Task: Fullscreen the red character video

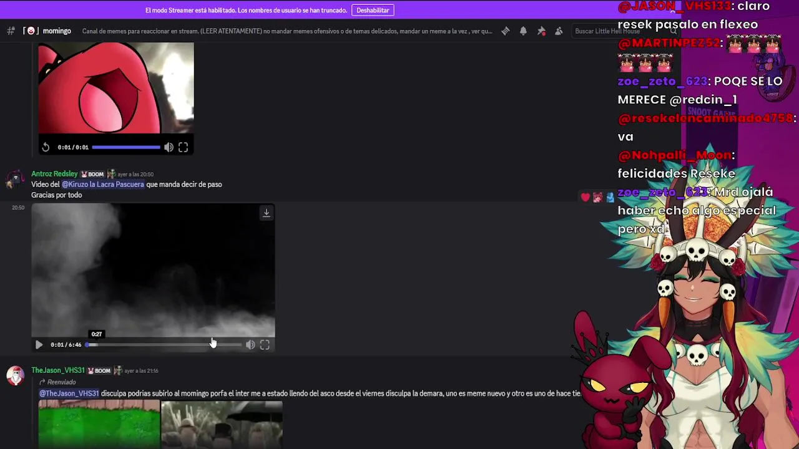Action: point(183,147)
